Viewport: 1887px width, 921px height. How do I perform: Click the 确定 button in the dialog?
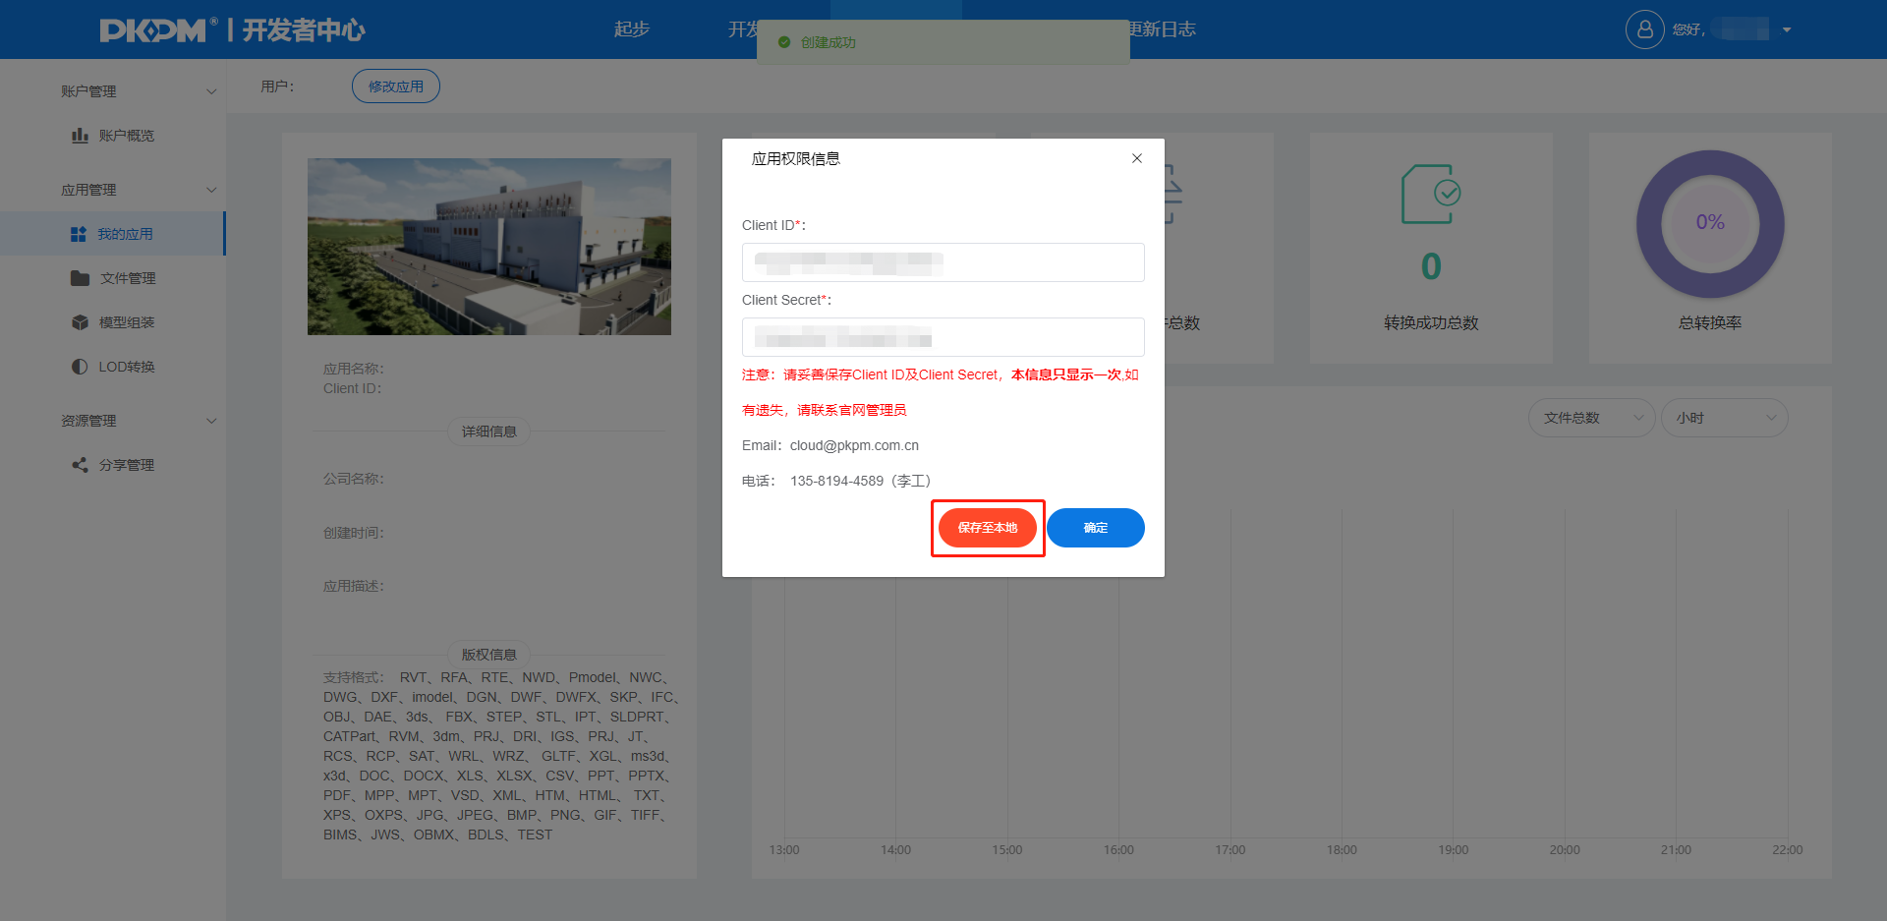pos(1095,528)
